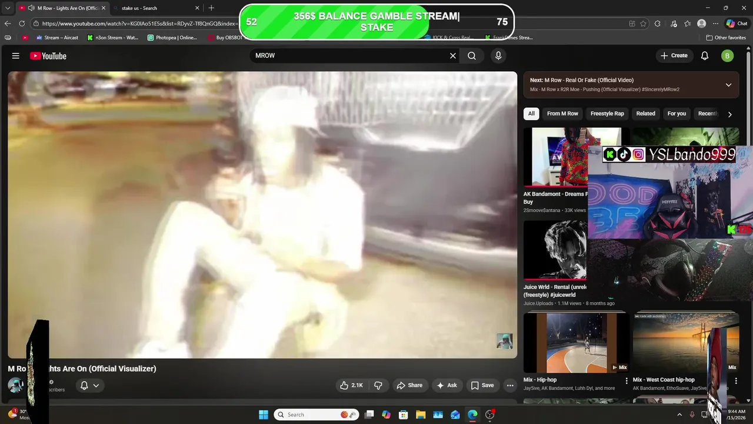Like the video with 2.1K likes
Image resolution: width=753 pixels, height=424 pixels.
[351, 385]
